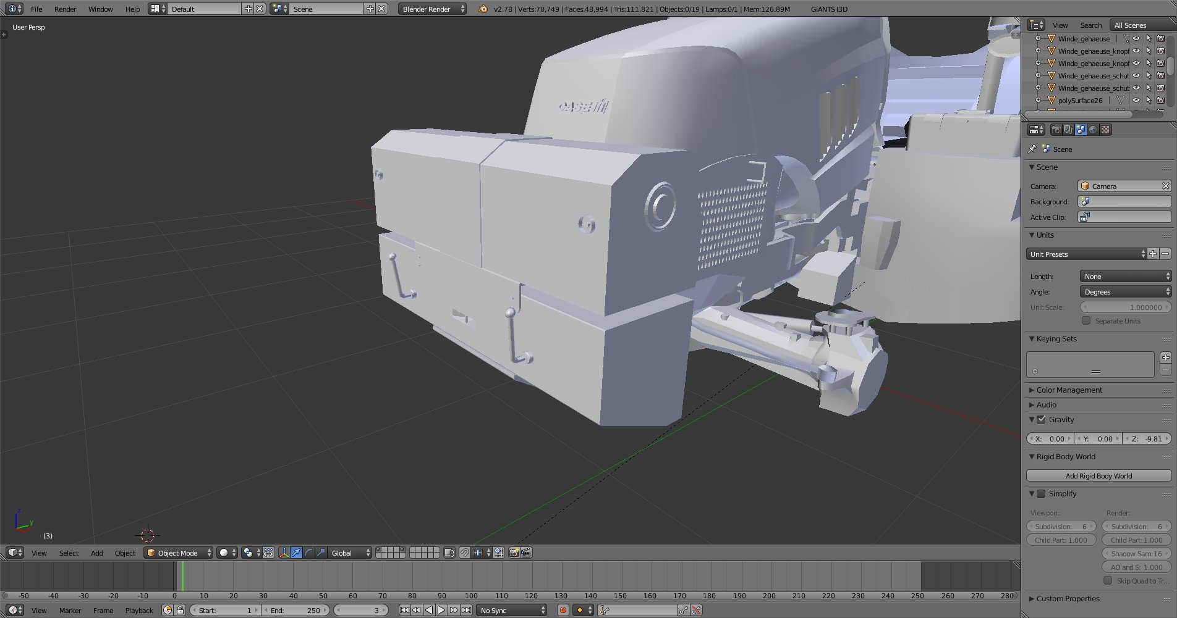Enable the Simplify checkbox
The height and width of the screenshot is (618, 1177).
[x=1042, y=493]
